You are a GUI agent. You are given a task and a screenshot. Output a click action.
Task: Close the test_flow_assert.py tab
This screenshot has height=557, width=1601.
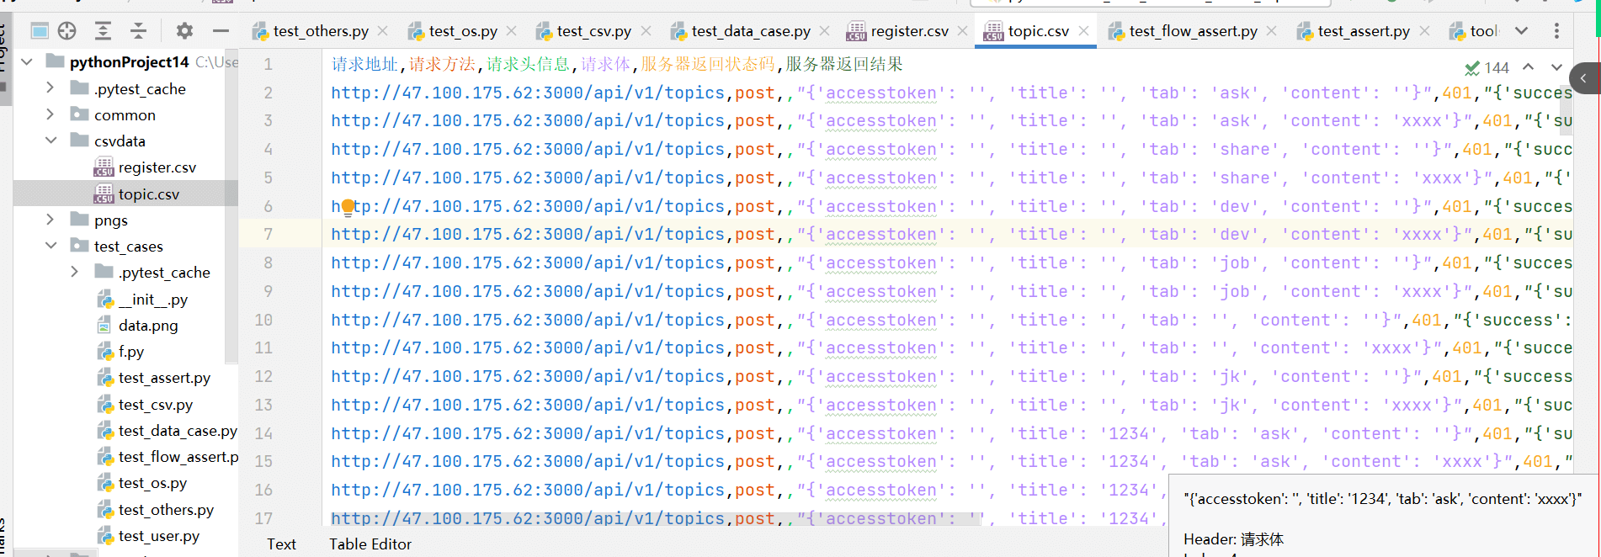click(1272, 31)
